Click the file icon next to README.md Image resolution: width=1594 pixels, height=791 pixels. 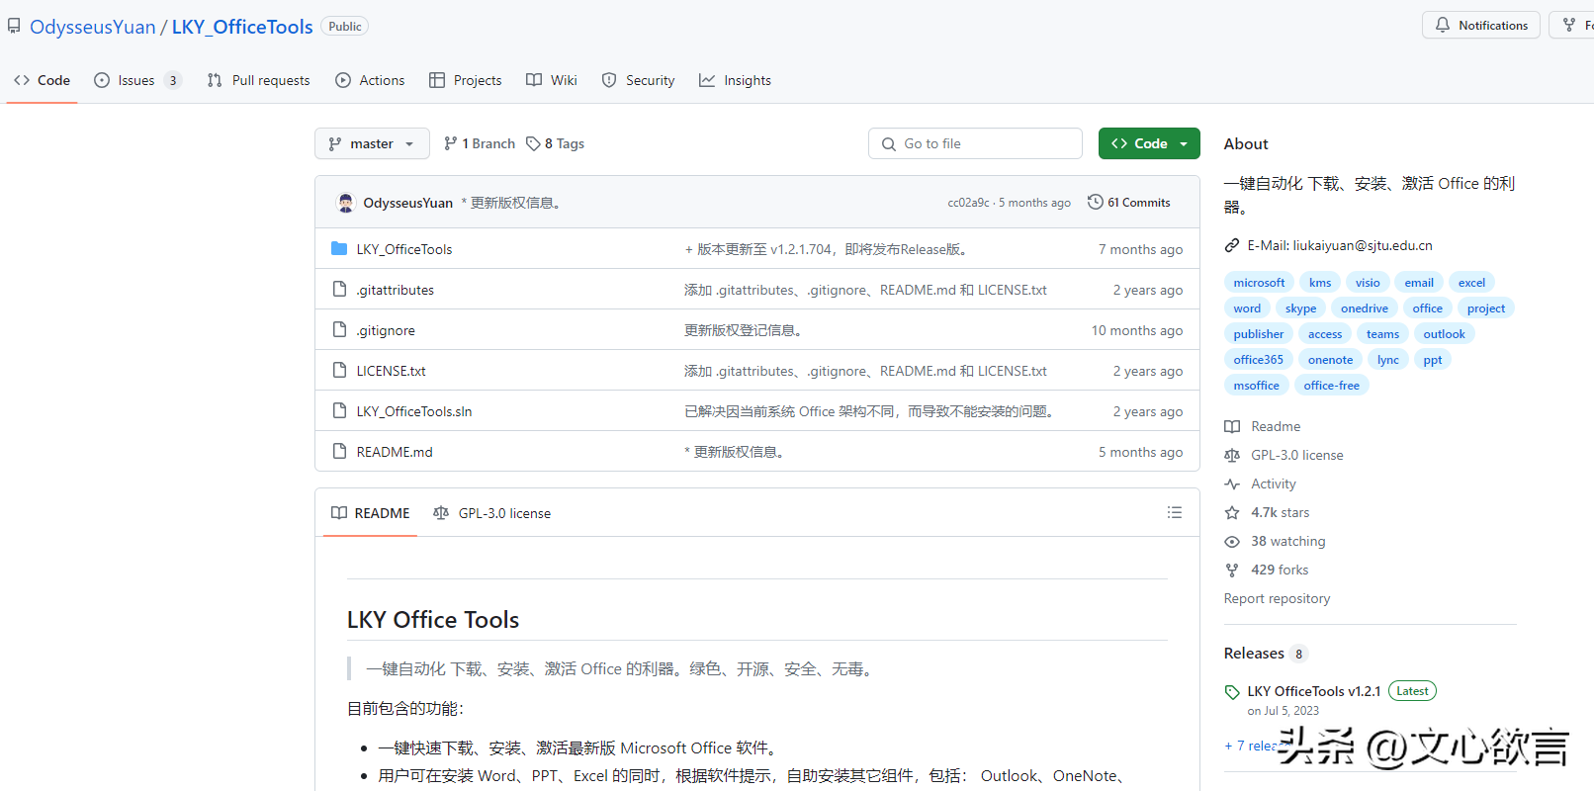(x=339, y=452)
